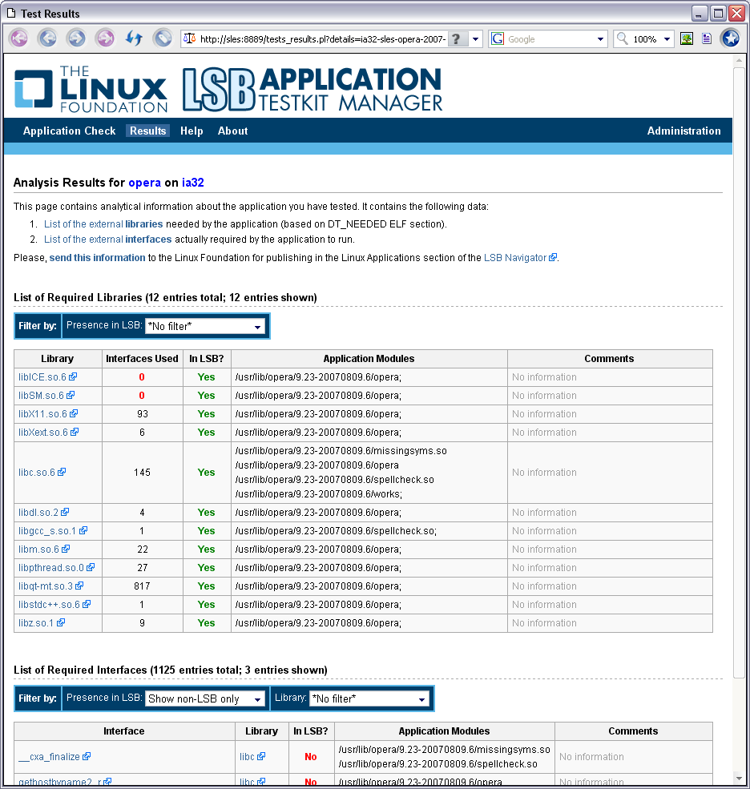Click the page icon inside the address bar
Image resolution: width=750 pixels, height=789 pixels.
(x=189, y=38)
